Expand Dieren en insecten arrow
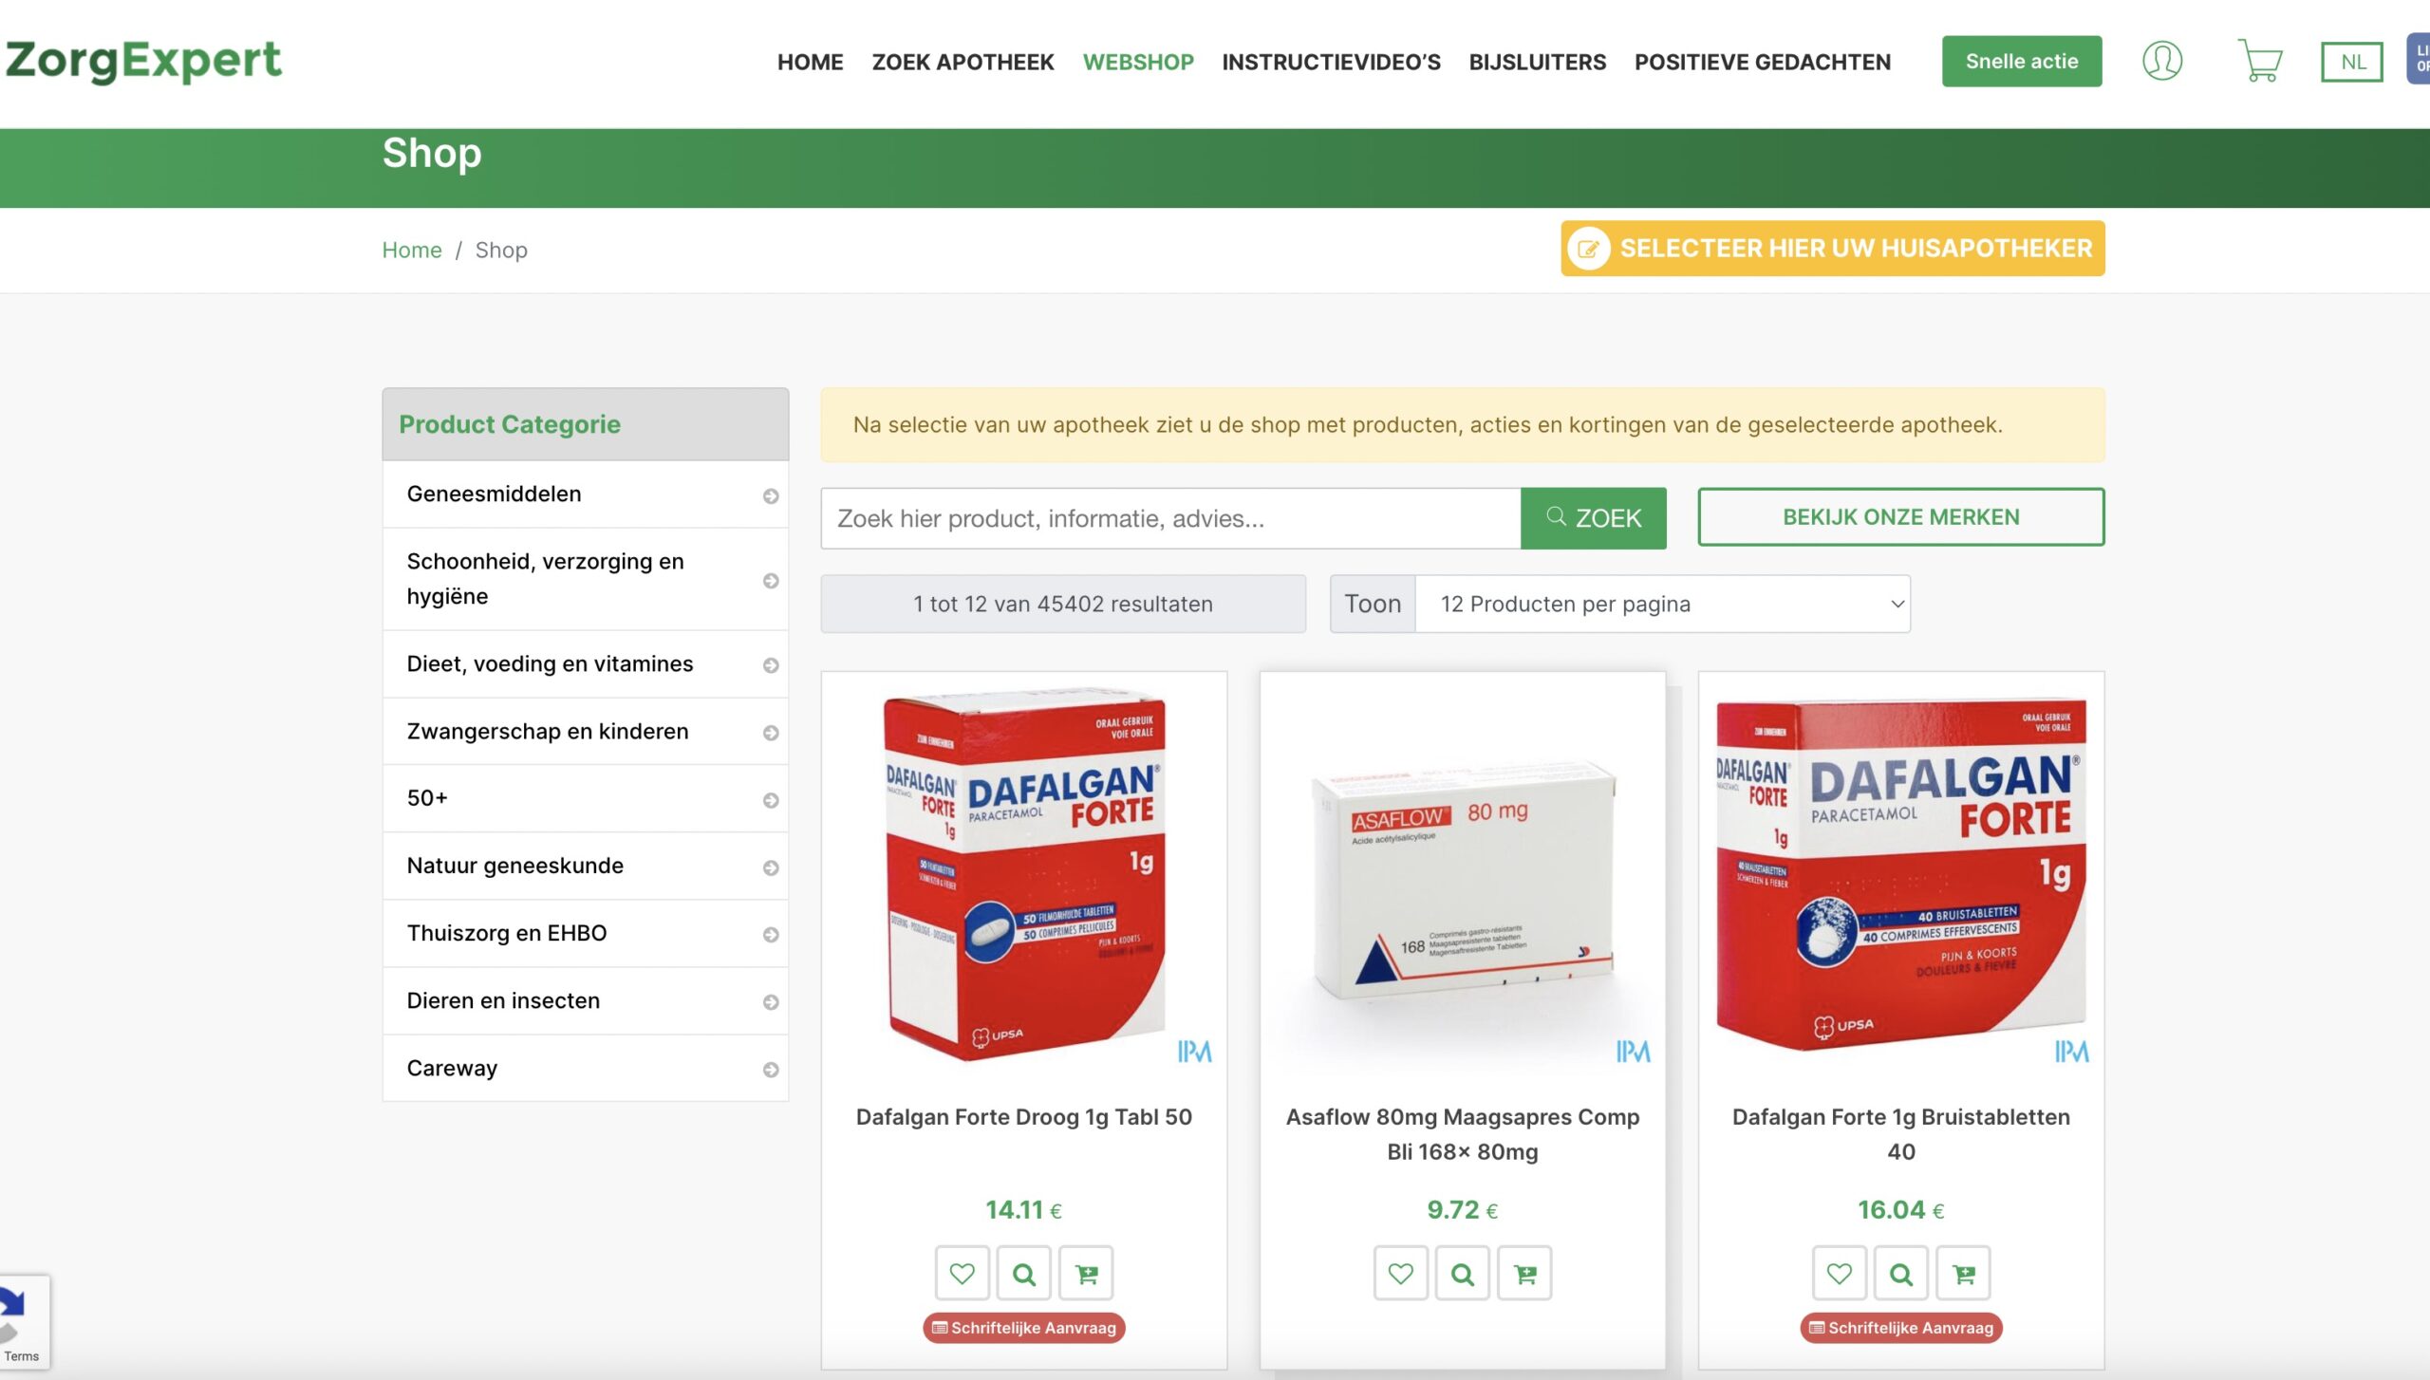The width and height of the screenshot is (2430, 1380). (x=771, y=1002)
